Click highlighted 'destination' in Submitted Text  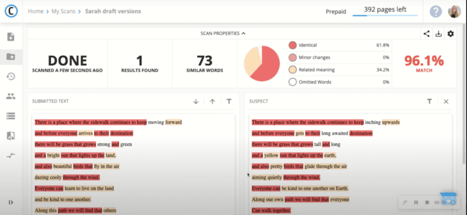coord(122,133)
